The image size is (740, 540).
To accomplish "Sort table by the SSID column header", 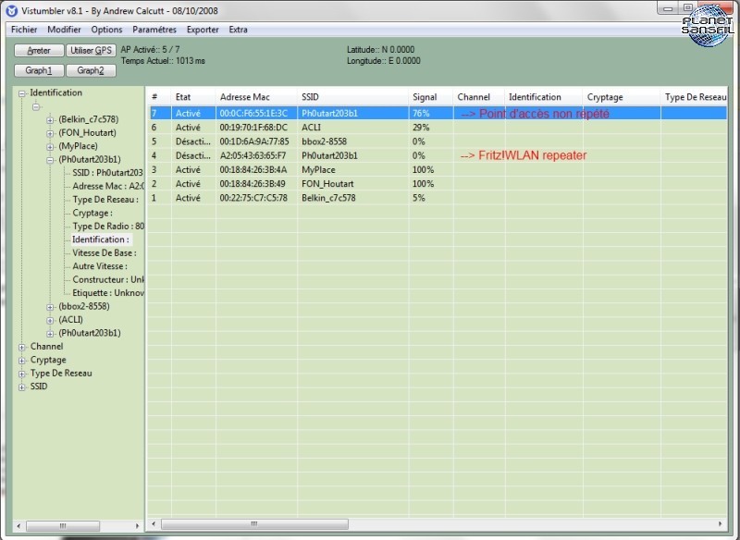I will point(353,97).
